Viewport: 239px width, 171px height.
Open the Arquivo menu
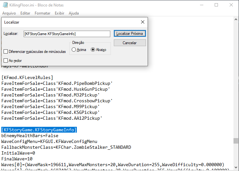click(x=9, y=13)
